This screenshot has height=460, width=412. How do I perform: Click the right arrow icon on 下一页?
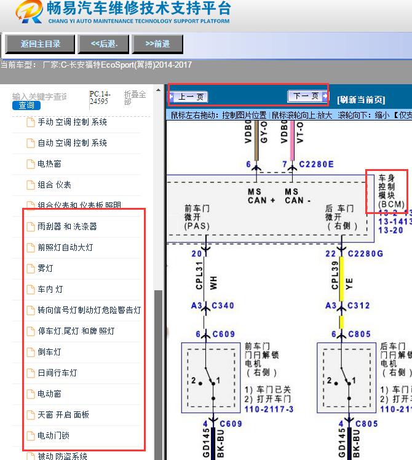pyautogui.click(x=325, y=96)
